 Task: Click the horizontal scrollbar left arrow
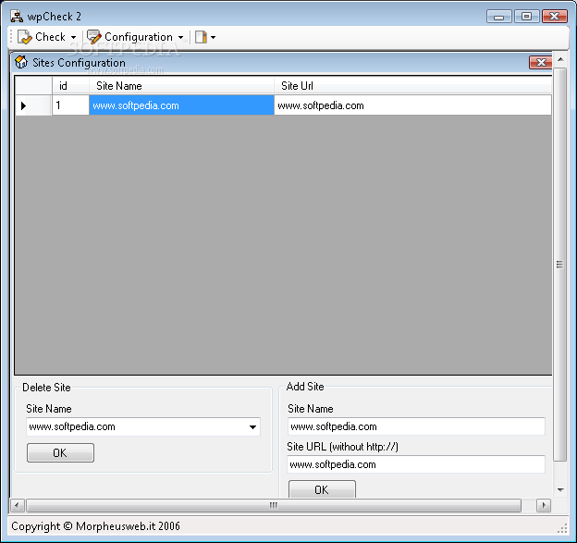[17, 505]
